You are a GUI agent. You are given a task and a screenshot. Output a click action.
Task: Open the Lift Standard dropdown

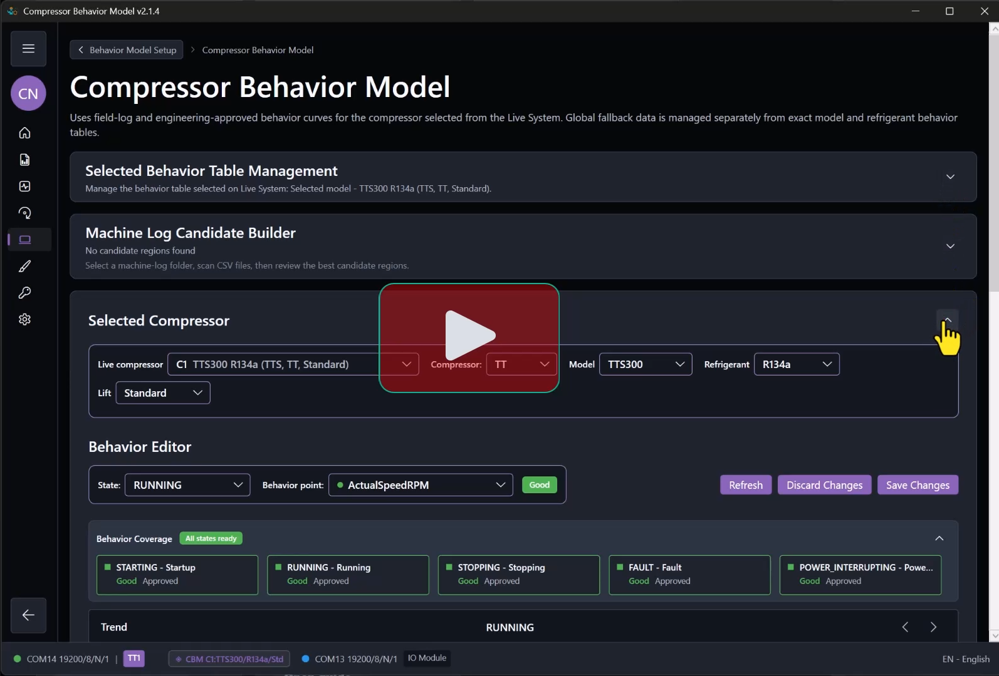(163, 393)
